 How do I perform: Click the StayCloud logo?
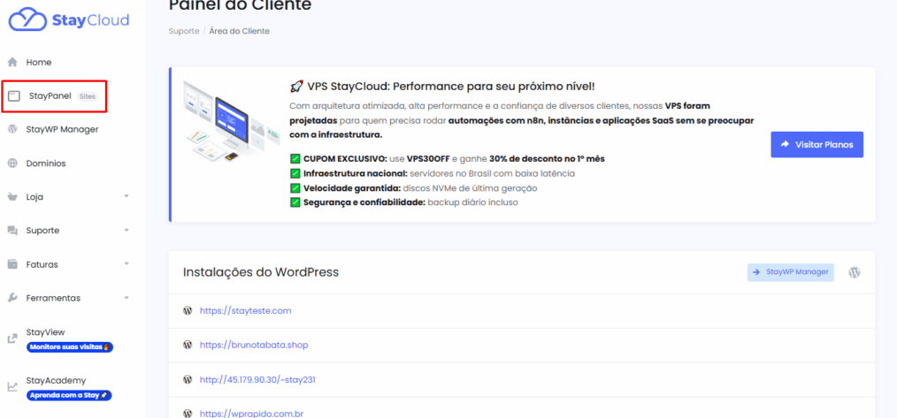(68, 19)
